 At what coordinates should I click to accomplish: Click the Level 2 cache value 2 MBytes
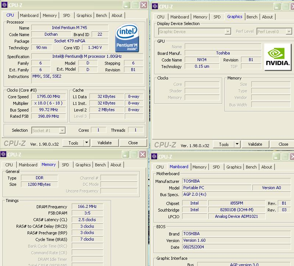click(106, 110)
